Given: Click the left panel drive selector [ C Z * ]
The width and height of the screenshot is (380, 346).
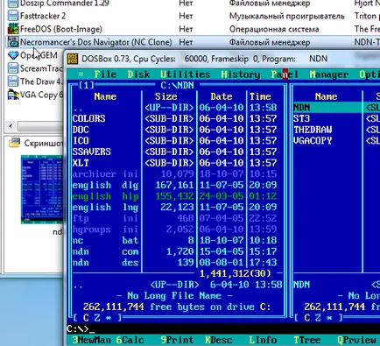Looking at the screenshot, I should tap(97, 318).
